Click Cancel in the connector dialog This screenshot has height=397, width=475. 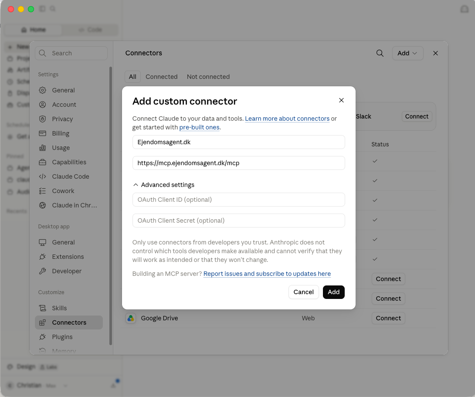304,292
